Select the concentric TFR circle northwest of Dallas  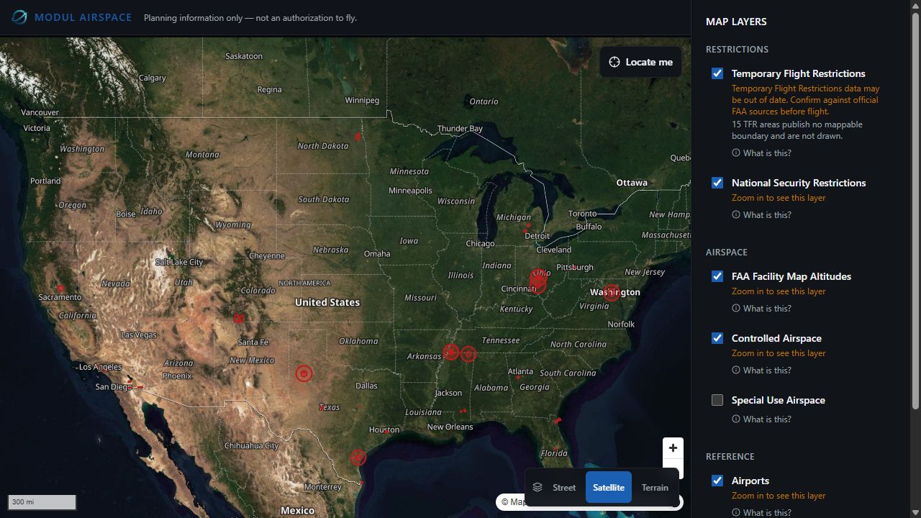304,373
